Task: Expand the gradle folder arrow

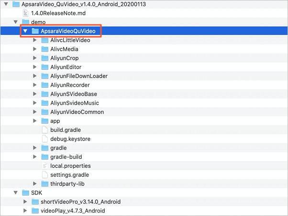Action: (35, 148)
